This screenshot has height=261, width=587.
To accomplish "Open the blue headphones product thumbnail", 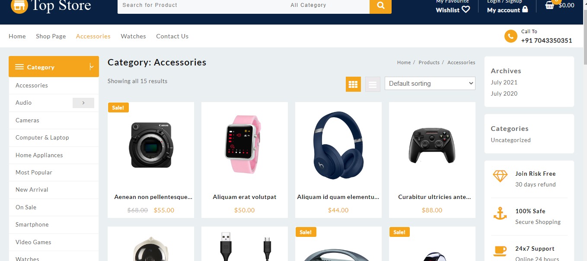I will click(338, 145).
